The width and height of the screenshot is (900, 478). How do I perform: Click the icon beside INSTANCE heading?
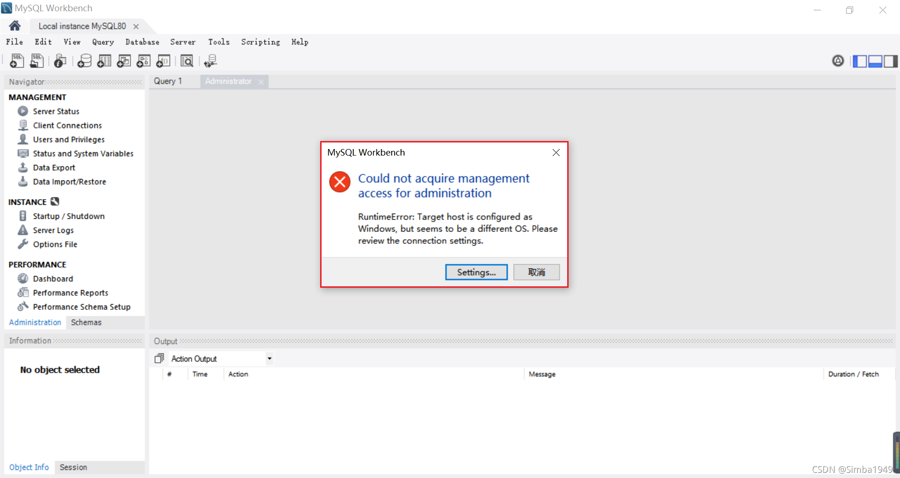coord(55,202)
